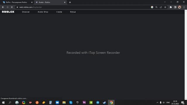This screenshot has width=187, height=105.
Task: Open Windows taskbar search
Action: point(10,102)
